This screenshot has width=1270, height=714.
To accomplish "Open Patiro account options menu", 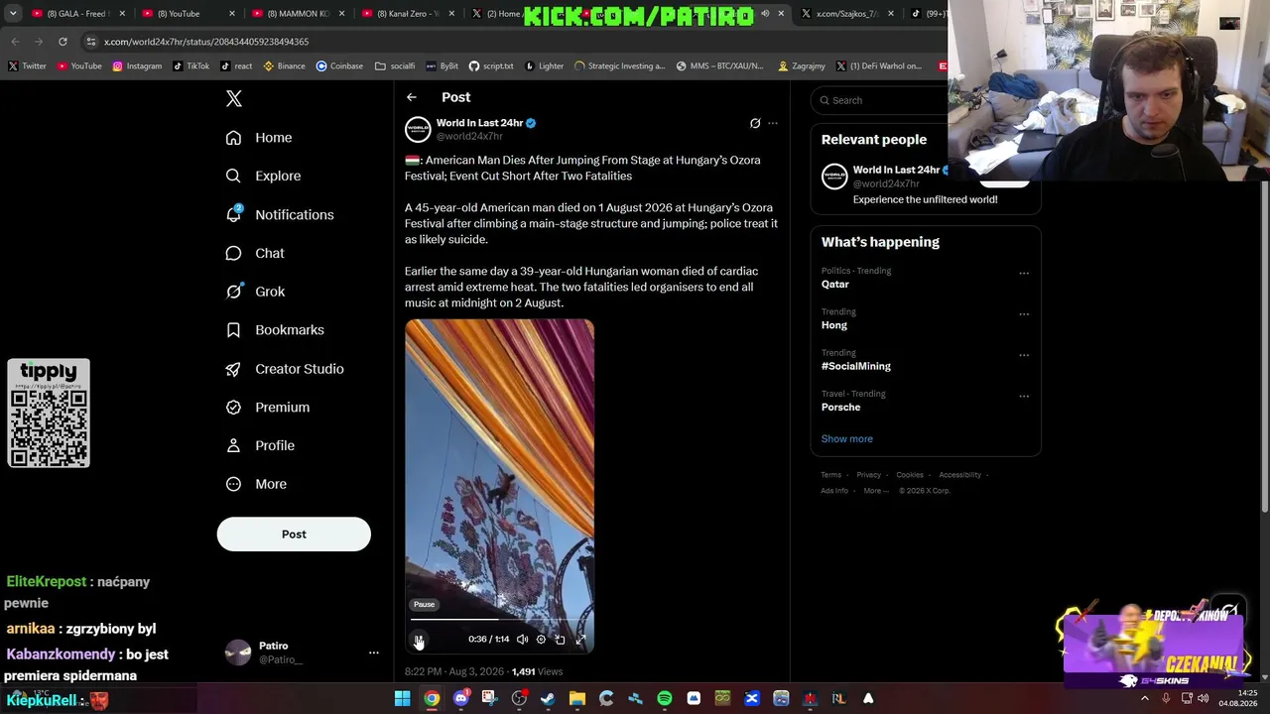I will [x=374, y=653].
